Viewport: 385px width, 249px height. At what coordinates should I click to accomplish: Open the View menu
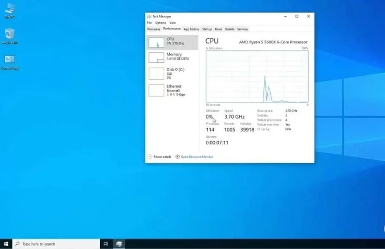point(173,23)
